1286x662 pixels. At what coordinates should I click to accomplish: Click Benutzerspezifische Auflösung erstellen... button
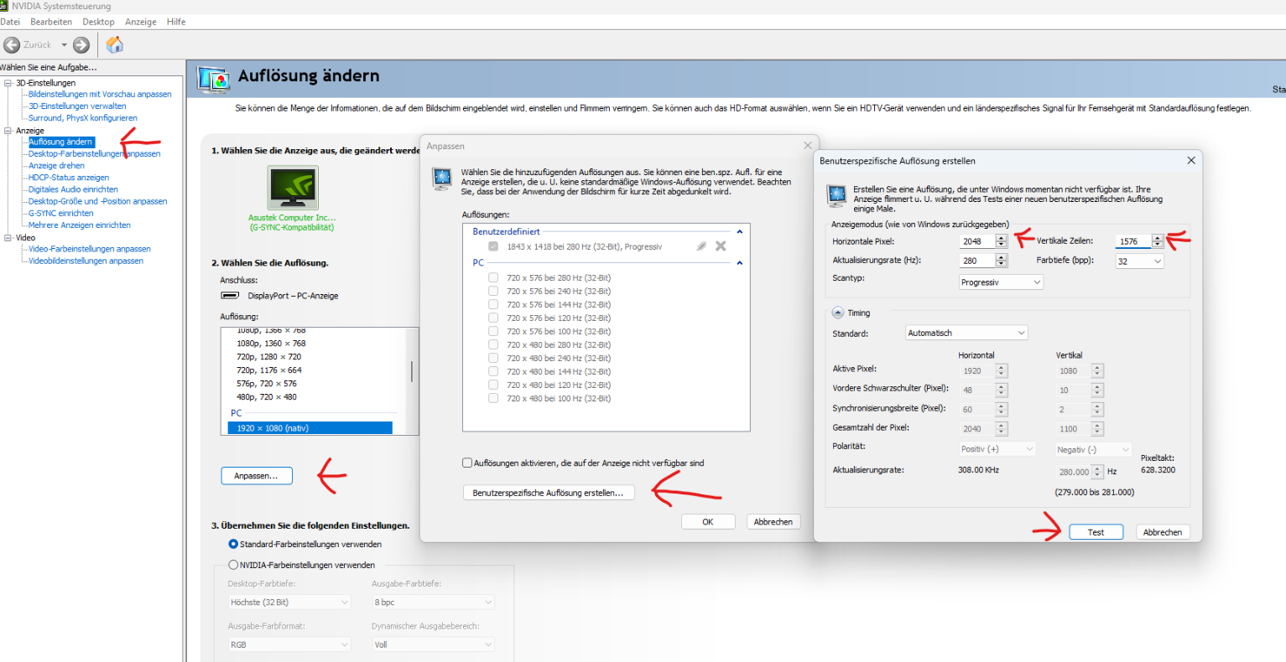548,493
